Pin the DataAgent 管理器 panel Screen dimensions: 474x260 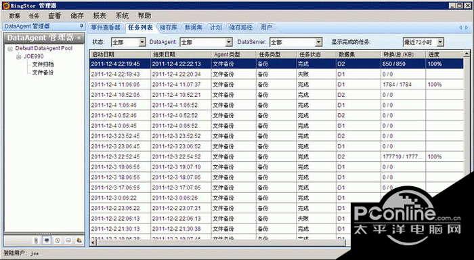81,26
